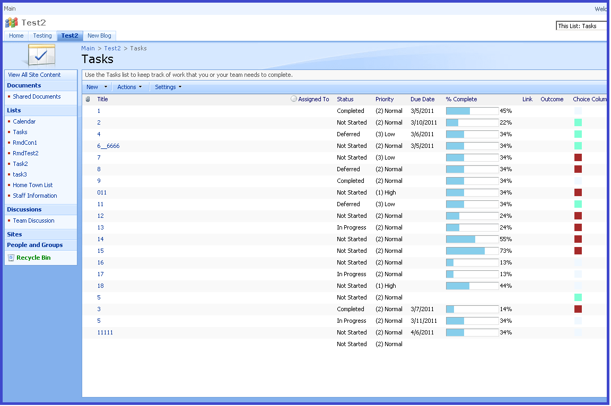Open task titled 011

point(102,193)
